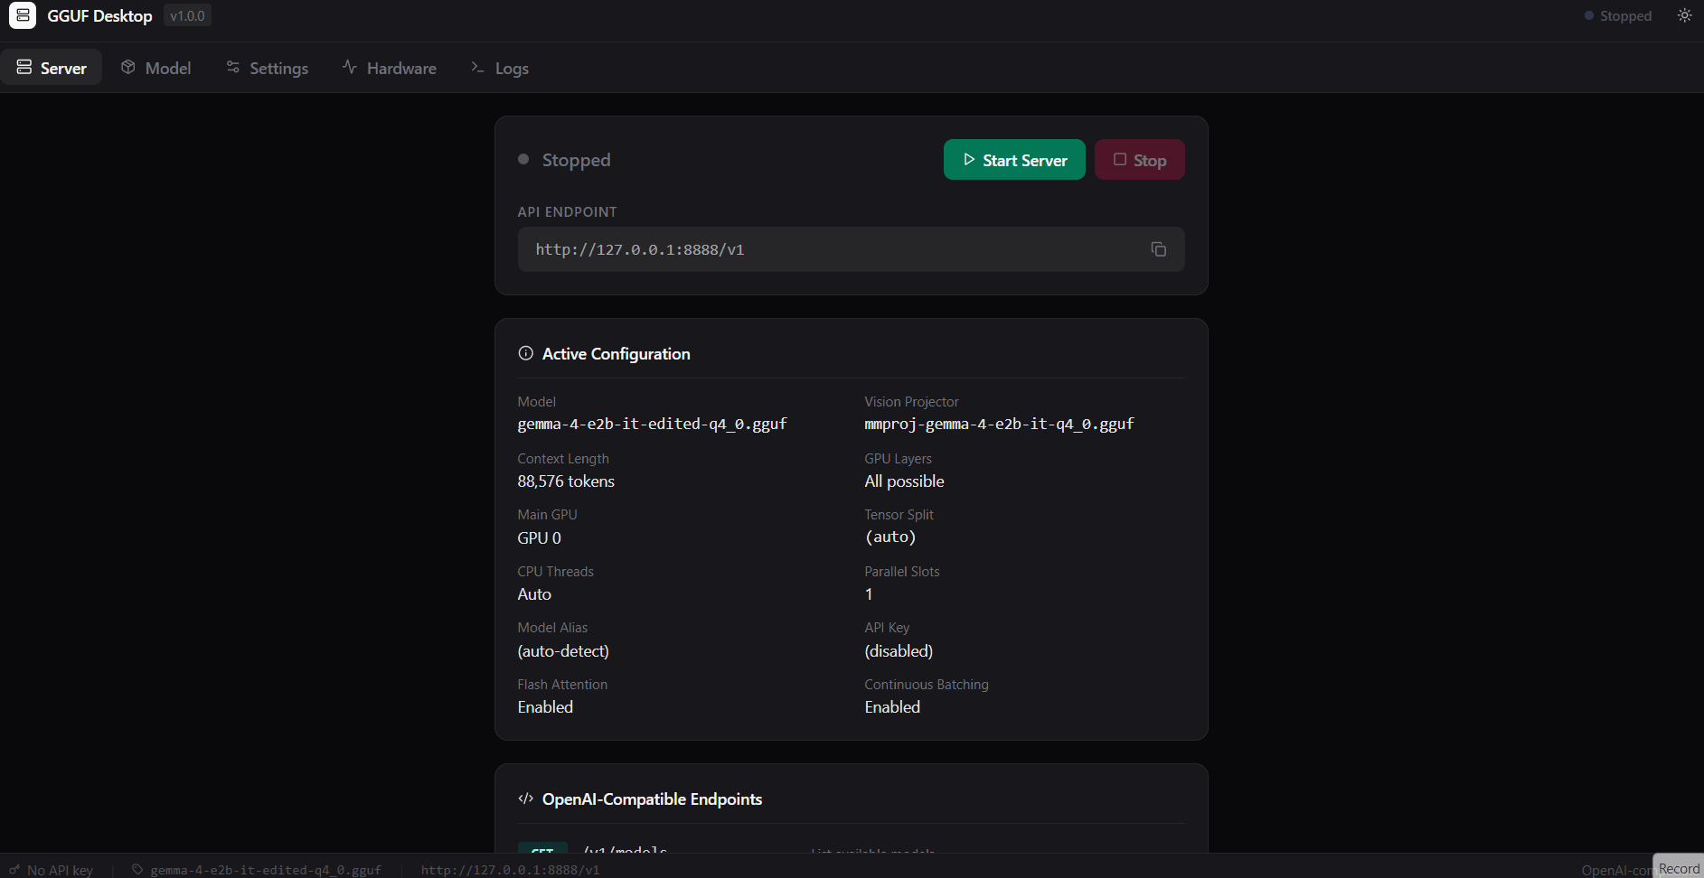
Task: Click the Stopped status indicator in top bar
Action: coord(1617,16)
